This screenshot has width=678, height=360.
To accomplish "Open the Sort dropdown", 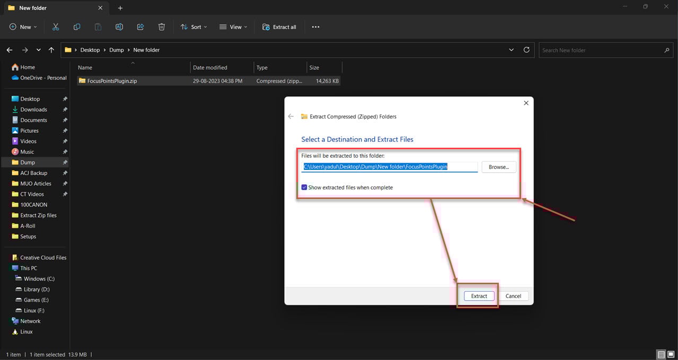I will coord(193,26).
